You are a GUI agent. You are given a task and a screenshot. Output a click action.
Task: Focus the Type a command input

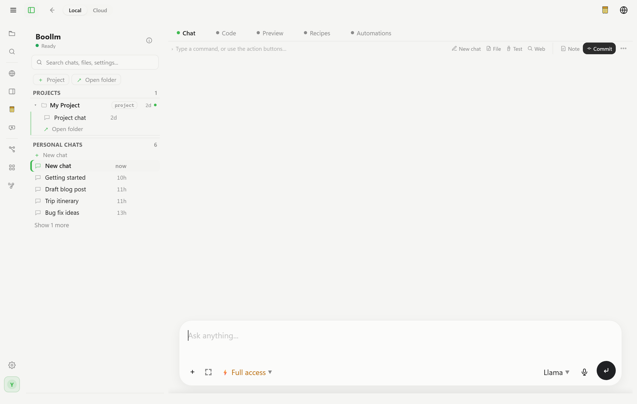[x=308, y=49]
